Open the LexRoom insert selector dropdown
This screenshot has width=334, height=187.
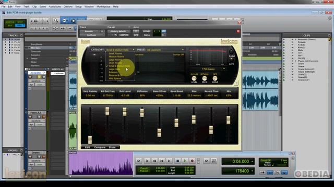[x=92, y=35]
